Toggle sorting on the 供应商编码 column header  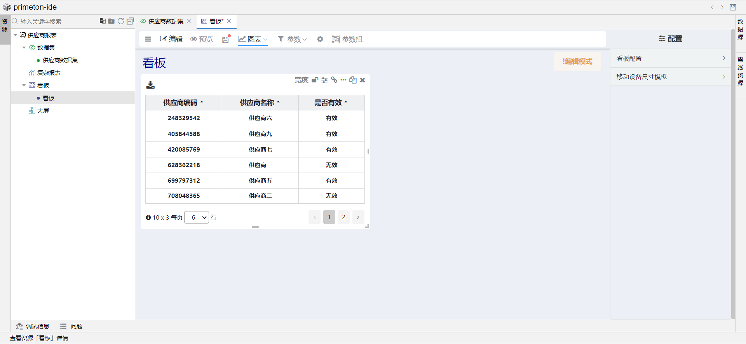pyautogui.click(x=183, y=103)
